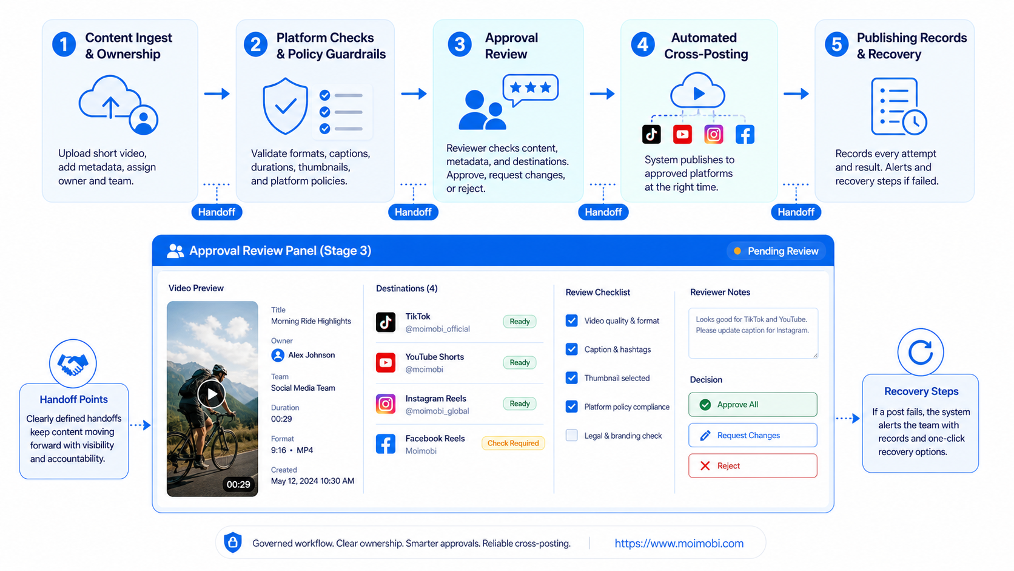Toggle Thumbnail selected checkbox
The image size is (1014, 571).
[572, 377]
